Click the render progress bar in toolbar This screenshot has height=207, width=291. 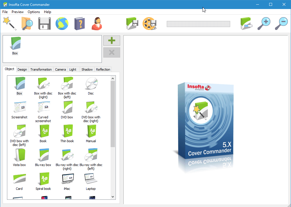pos(198,24)
